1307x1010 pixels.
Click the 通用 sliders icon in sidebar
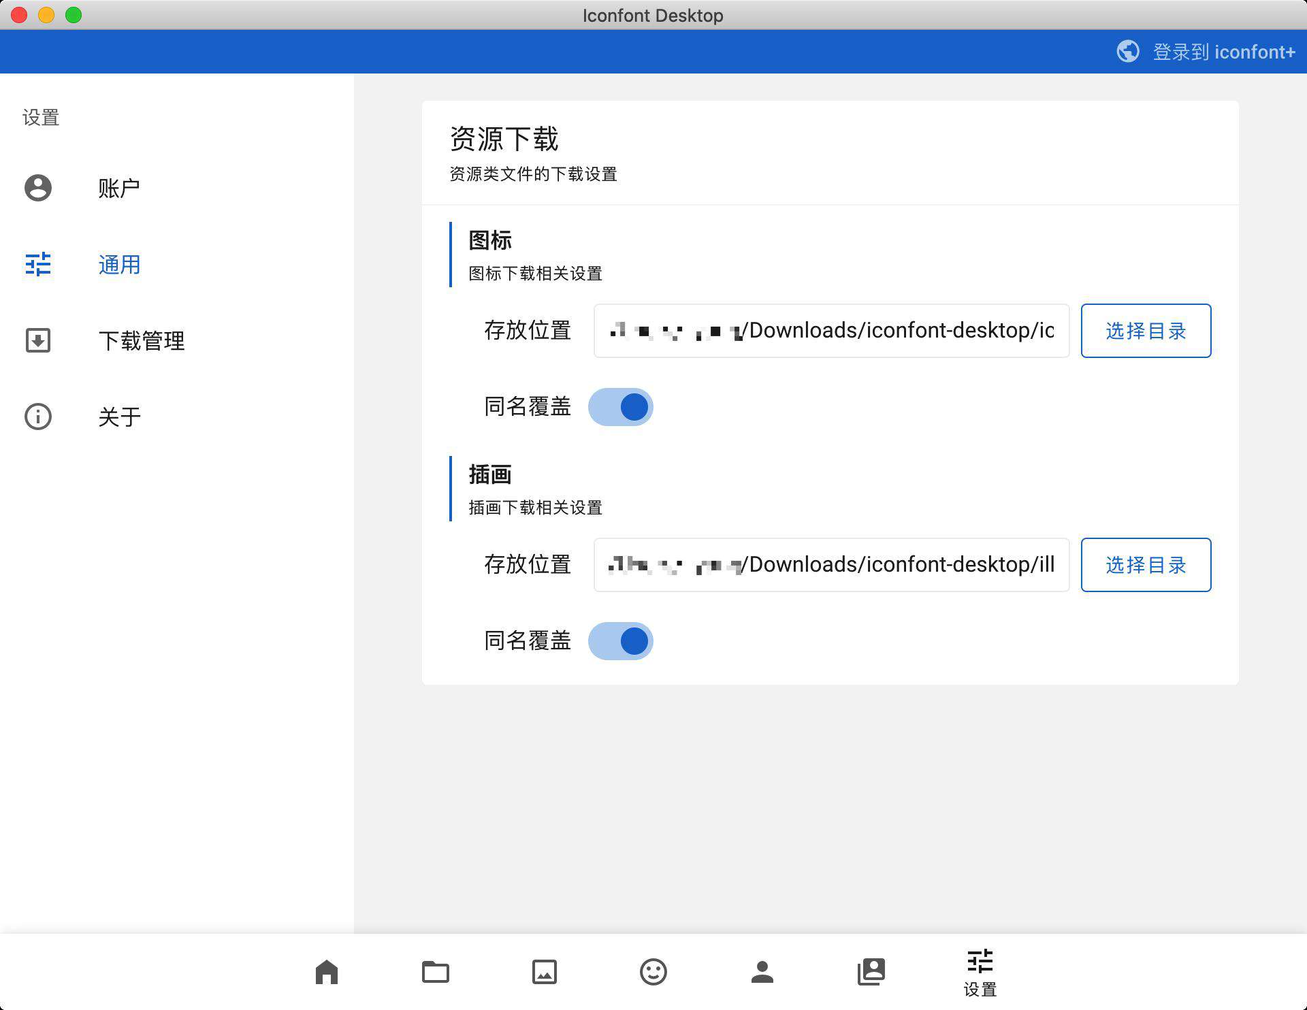click(x=38, y=264)
